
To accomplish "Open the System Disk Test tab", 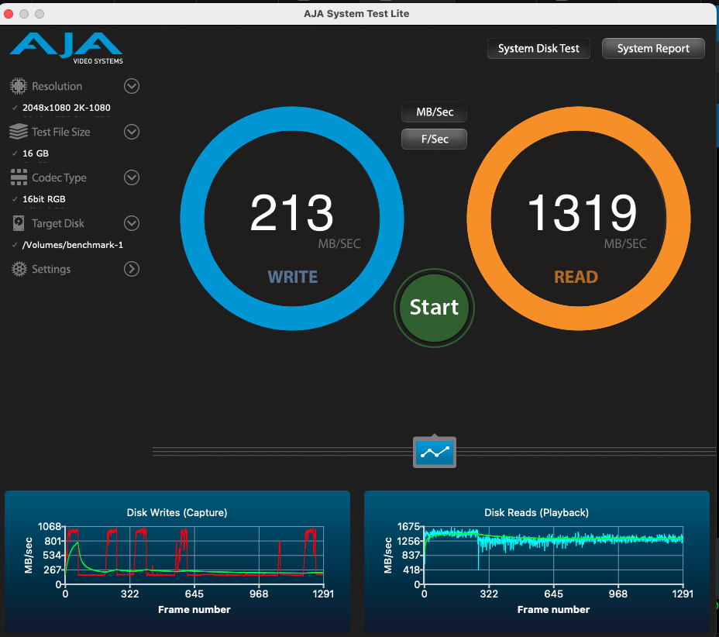I will [x=538, y=49].
